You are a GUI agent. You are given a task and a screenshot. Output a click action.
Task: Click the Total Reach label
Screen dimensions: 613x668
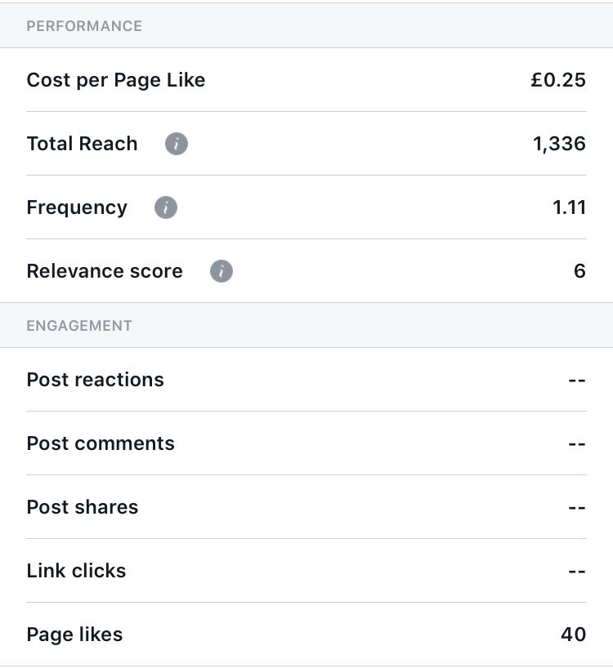point(83,144)
